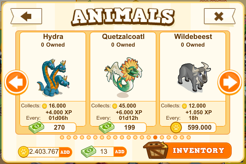Open the Inventory crate button
This screenshot has width=246, height=164.
pyautogui.click(x=187, y=150)
